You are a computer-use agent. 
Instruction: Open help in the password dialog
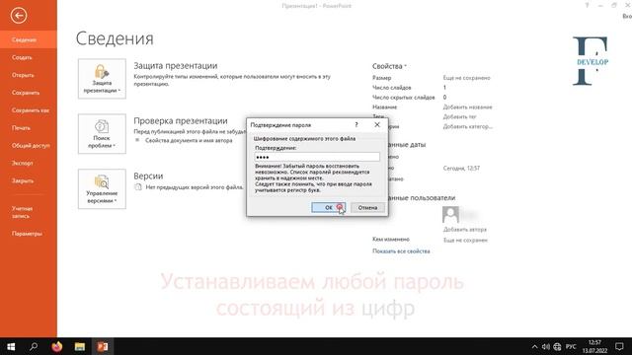tap(356, 125)
